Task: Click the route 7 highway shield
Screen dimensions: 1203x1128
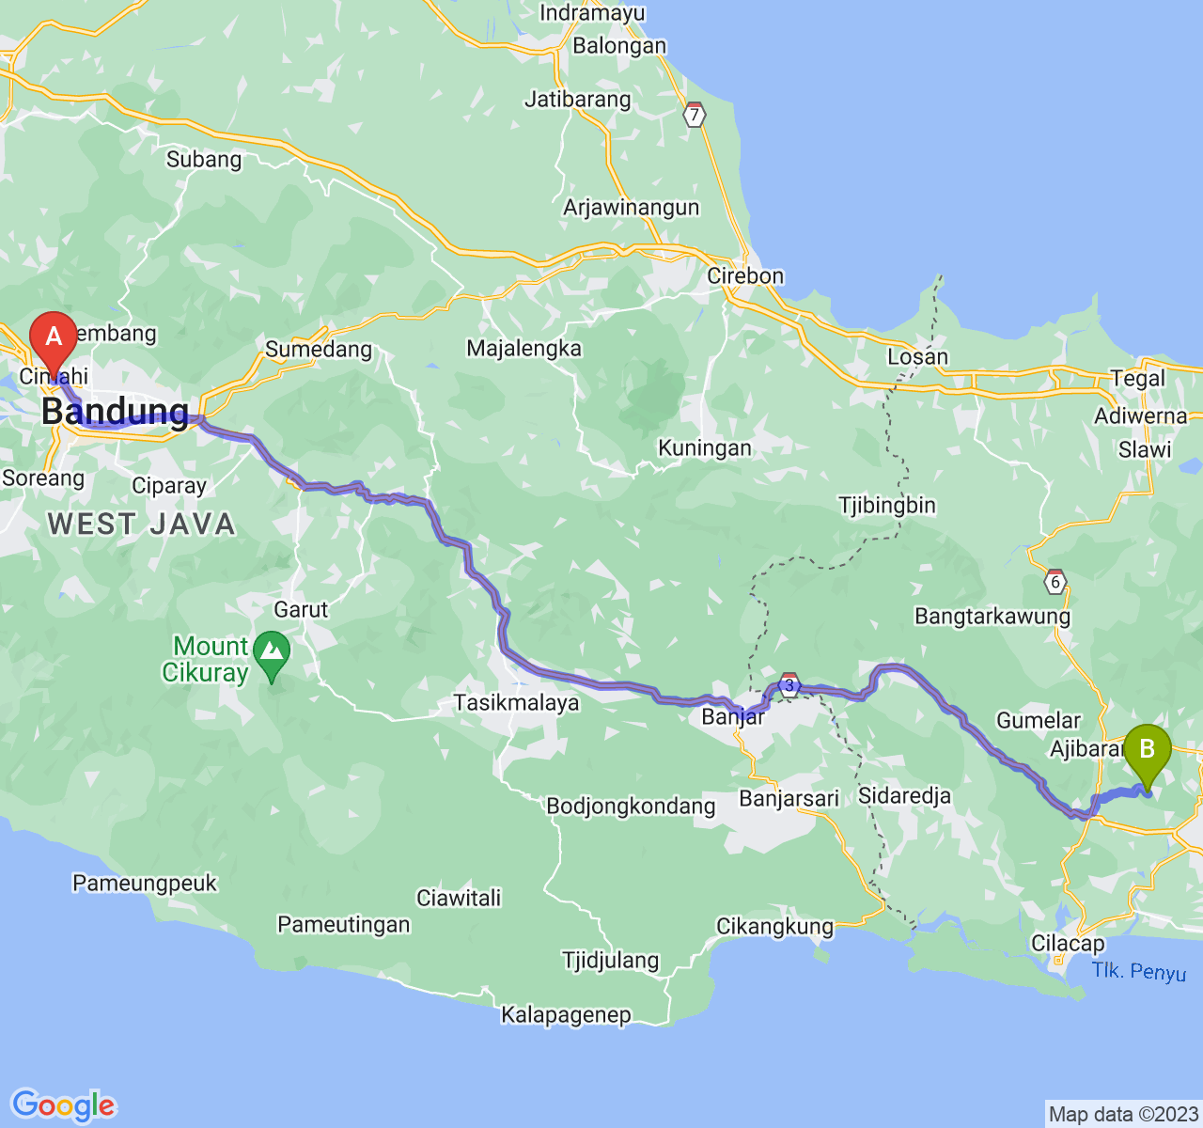Action: 695,115
